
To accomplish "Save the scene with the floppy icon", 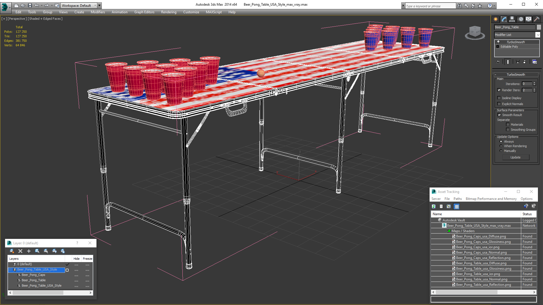I will click(30, 5).
